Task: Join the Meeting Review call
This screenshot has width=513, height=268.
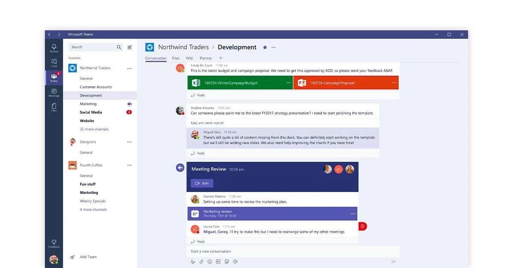Action: tap(201, 183)
